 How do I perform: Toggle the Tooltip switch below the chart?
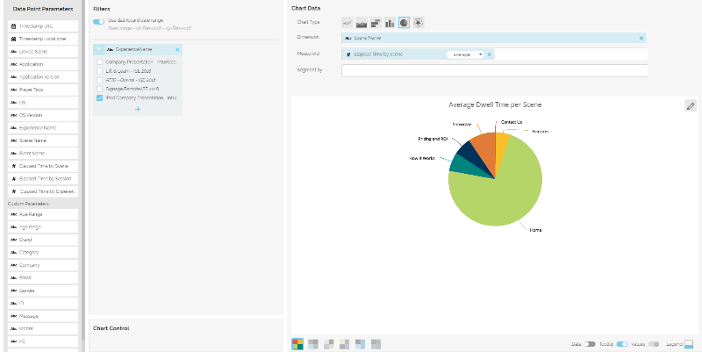[622, 344]
